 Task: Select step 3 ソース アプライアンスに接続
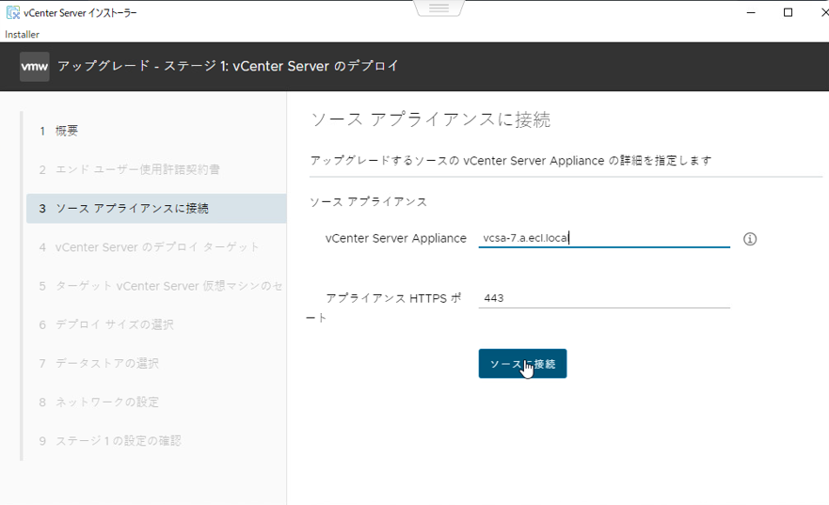click(132, 208)
